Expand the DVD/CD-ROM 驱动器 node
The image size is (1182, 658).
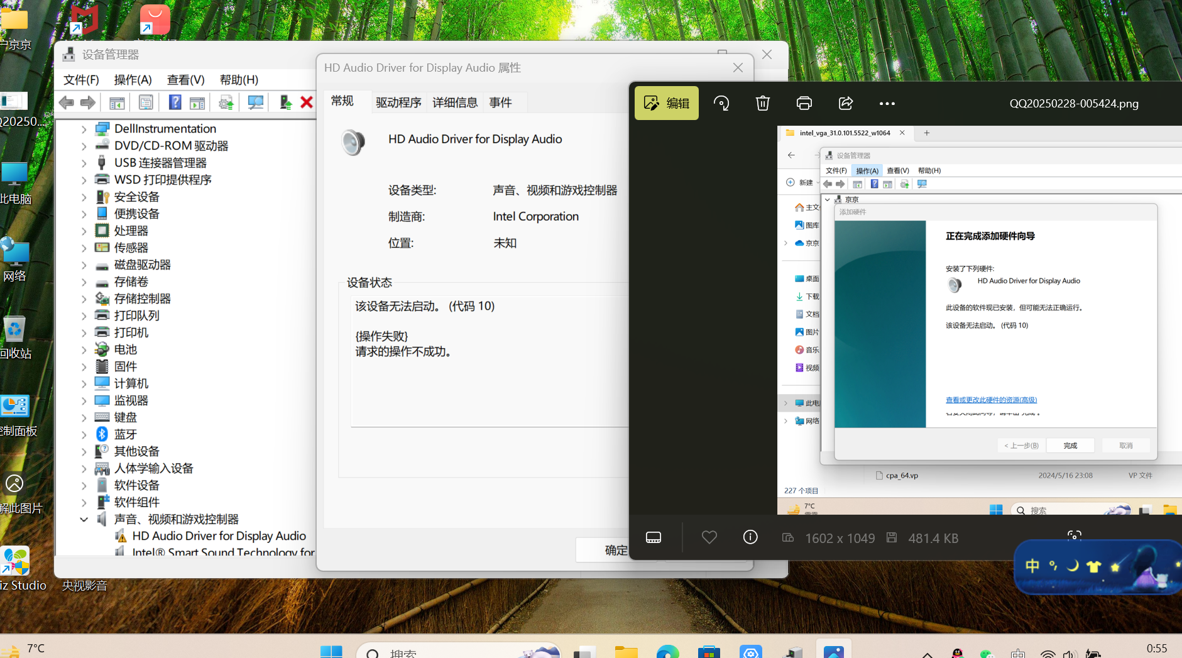tap(84, 146)
